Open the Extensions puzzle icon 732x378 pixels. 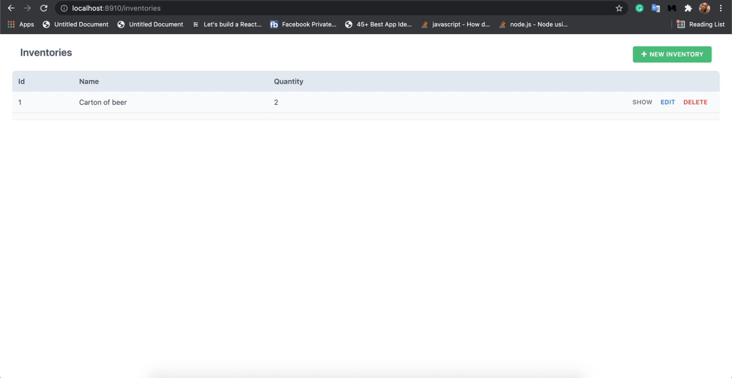(x=688, y=8)
